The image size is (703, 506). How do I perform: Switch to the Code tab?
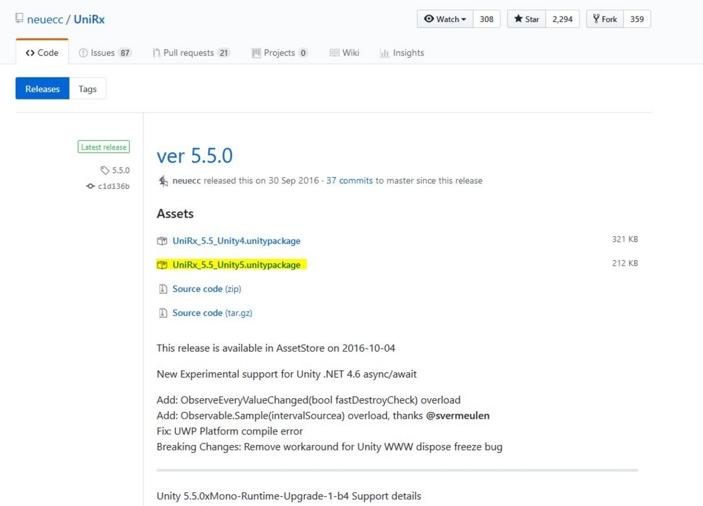pyautogui.click(x=42, y=52)
